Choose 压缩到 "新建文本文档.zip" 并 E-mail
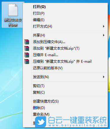Image resolution: width=110 pixels, height=129 pixels. click(x=65, y=62)
